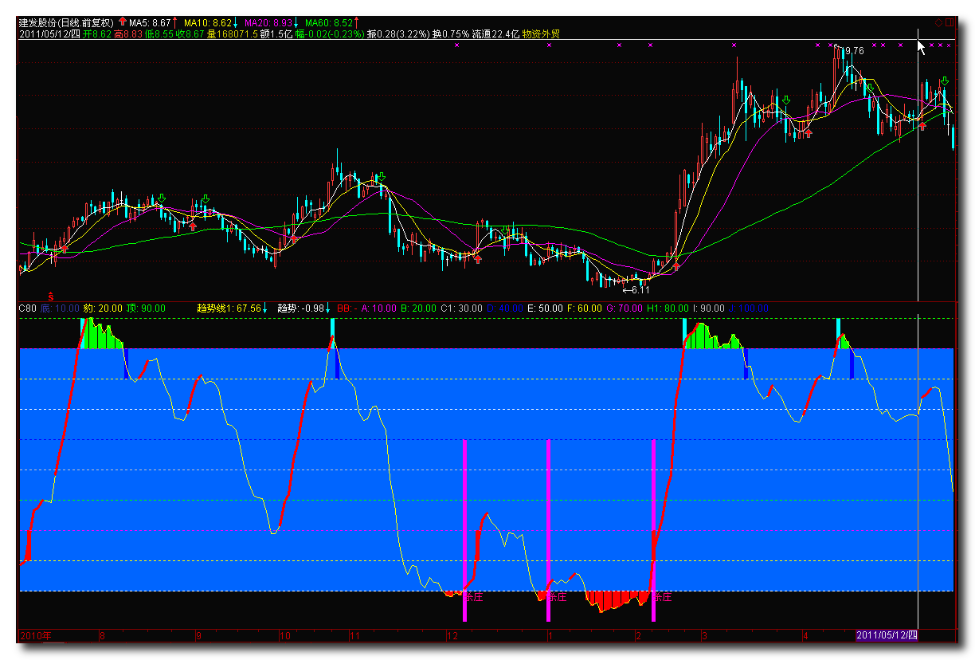Click the green down arrow above the last candles
Screen dimensions: 975x660
pyautogui.click(x=944, y=81)
